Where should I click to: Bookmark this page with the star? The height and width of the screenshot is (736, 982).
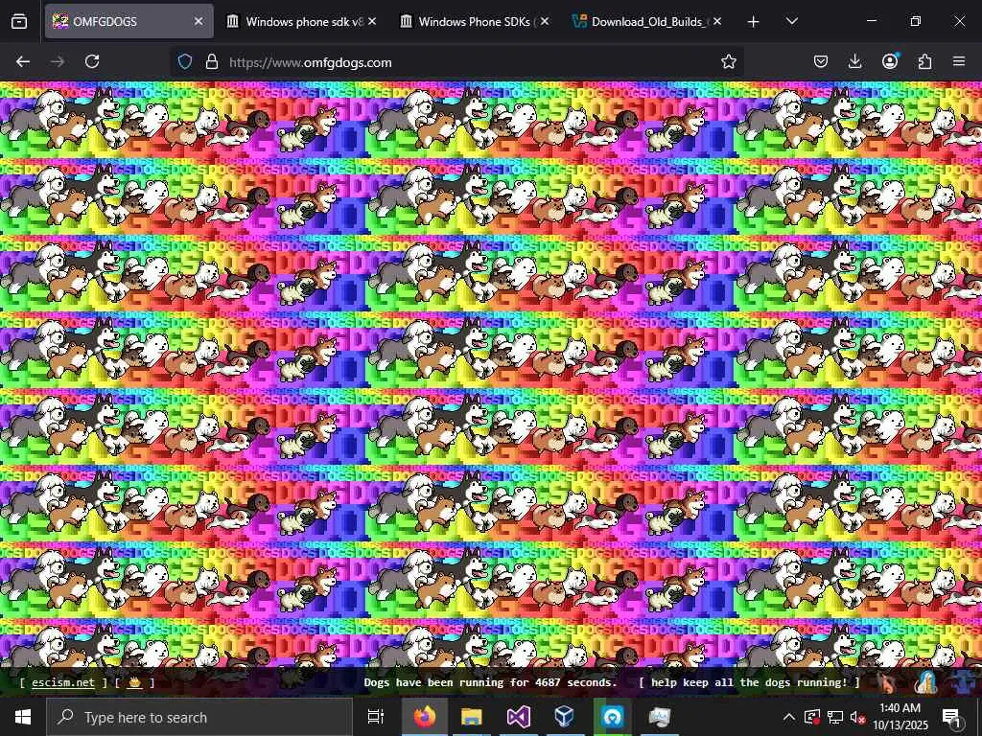[729, 61]
